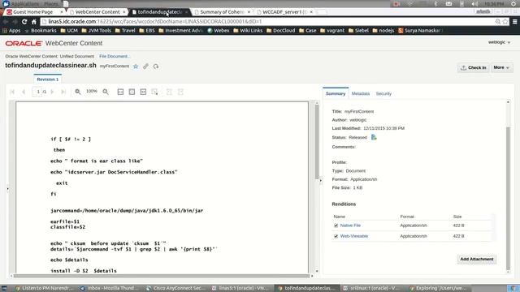
Task: Select the Revision 1 tab
Action: [x=48, y=79]
